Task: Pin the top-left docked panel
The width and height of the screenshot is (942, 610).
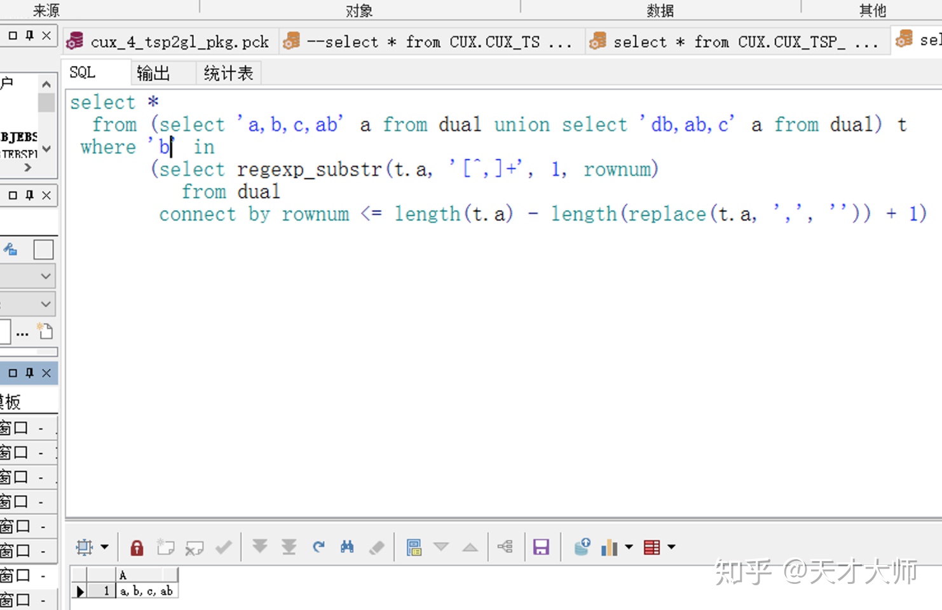Action: (x=30, y=36)
